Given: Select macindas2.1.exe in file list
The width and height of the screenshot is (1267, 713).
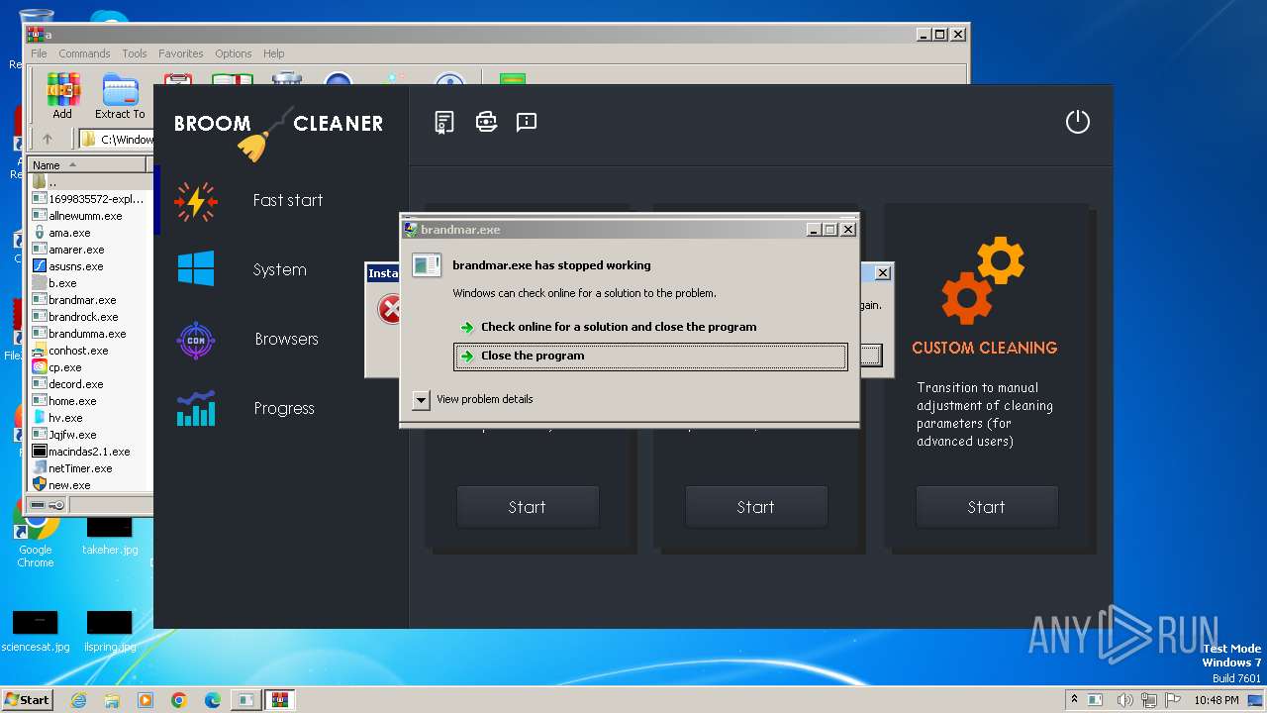Looking at the screenshot, I should click(89, 452).
